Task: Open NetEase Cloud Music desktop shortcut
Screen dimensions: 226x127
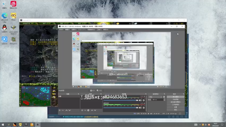Action: (13, 5)
